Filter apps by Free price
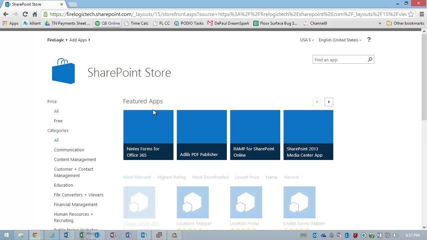427x240 pixels. pos(58,121)
